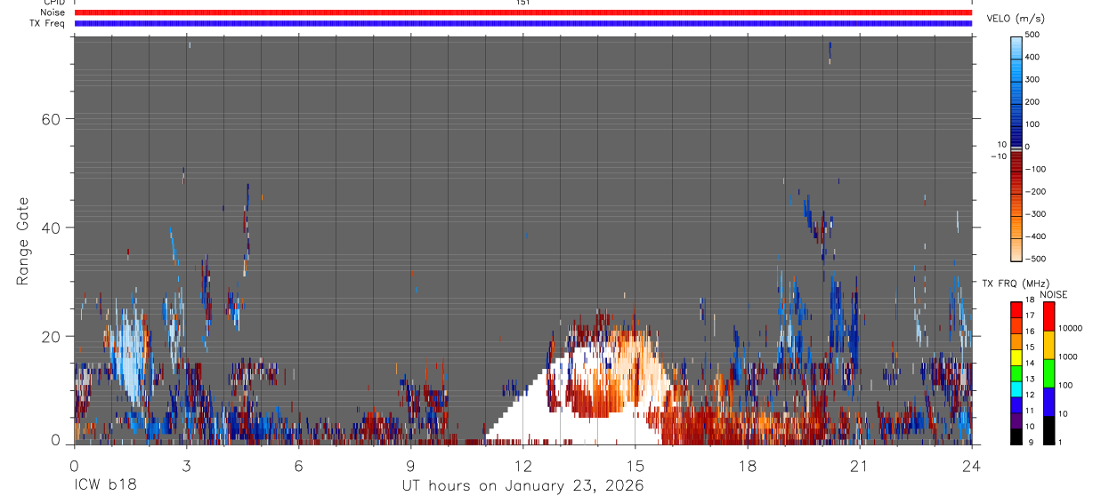
Task: Click the 11 label on TX FRQ scale
Action: (x=1029, y=411)
